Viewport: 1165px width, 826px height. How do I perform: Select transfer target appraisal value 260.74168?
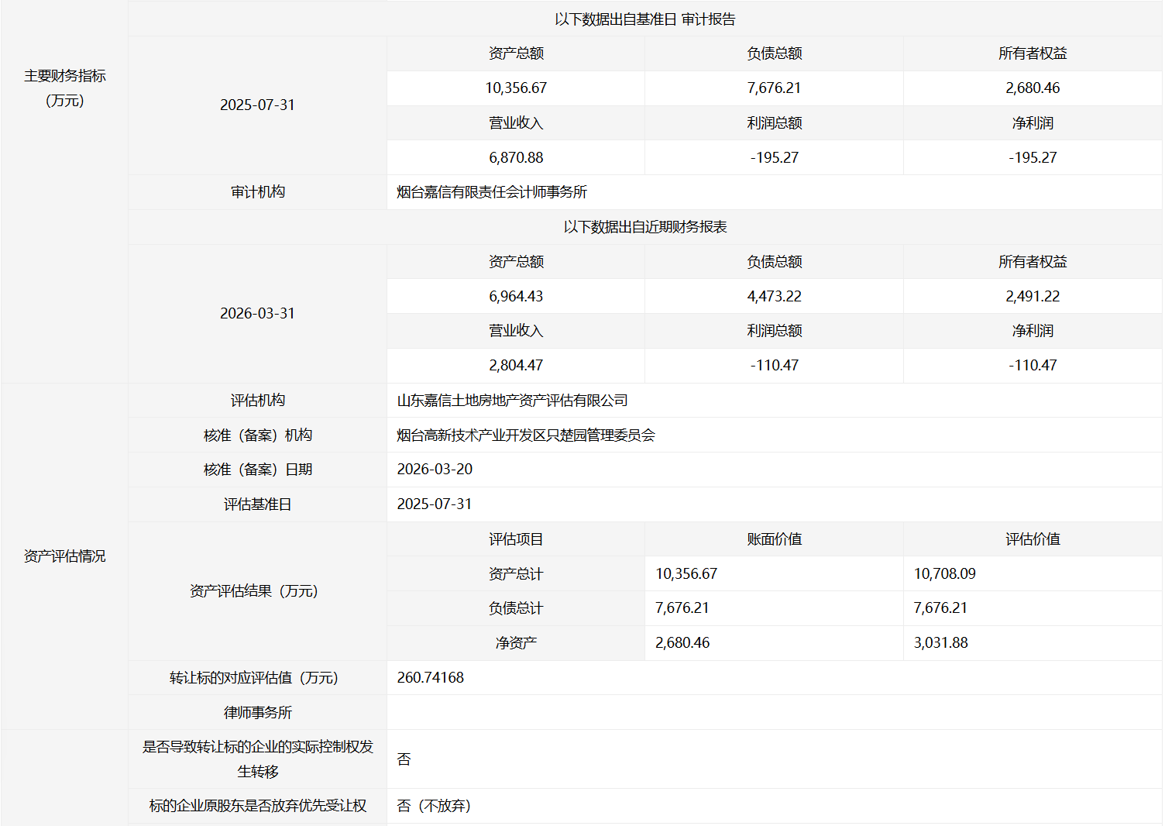(430, 678)
